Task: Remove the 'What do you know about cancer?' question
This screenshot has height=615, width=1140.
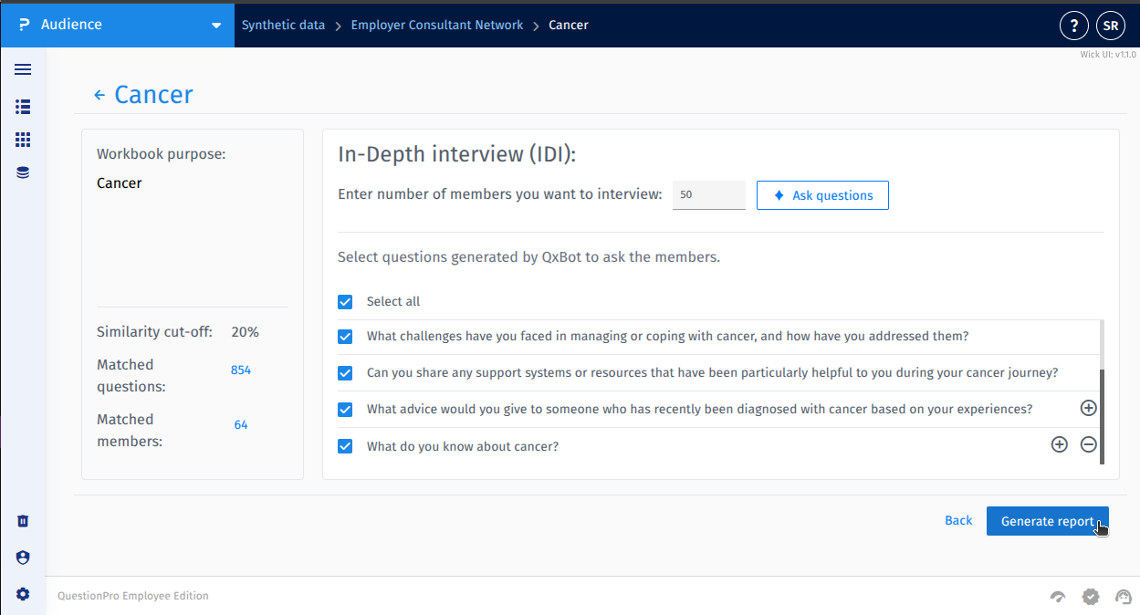Action: [1088, 445]
